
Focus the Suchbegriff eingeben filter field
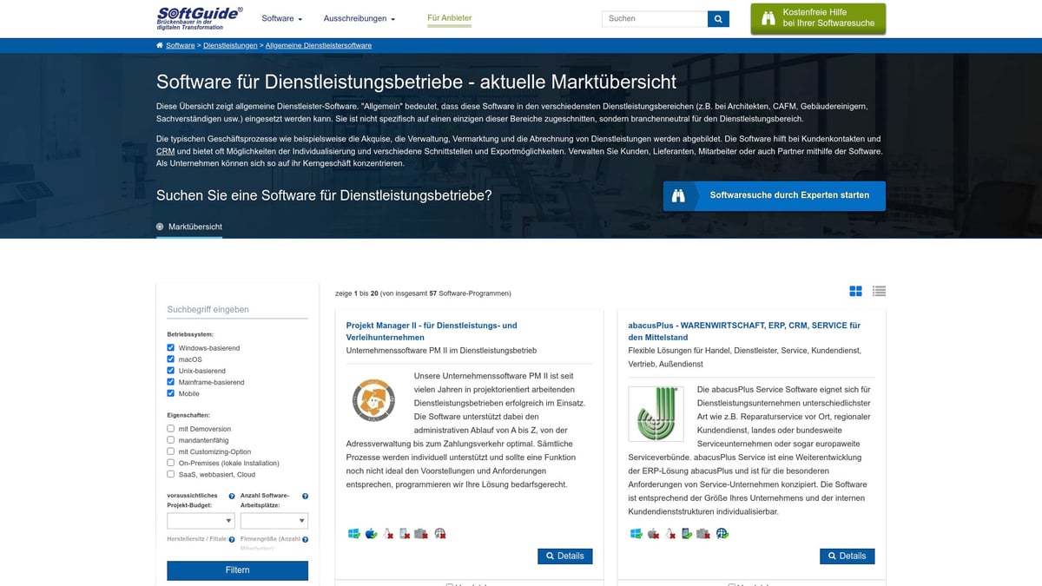coord(237,309)
